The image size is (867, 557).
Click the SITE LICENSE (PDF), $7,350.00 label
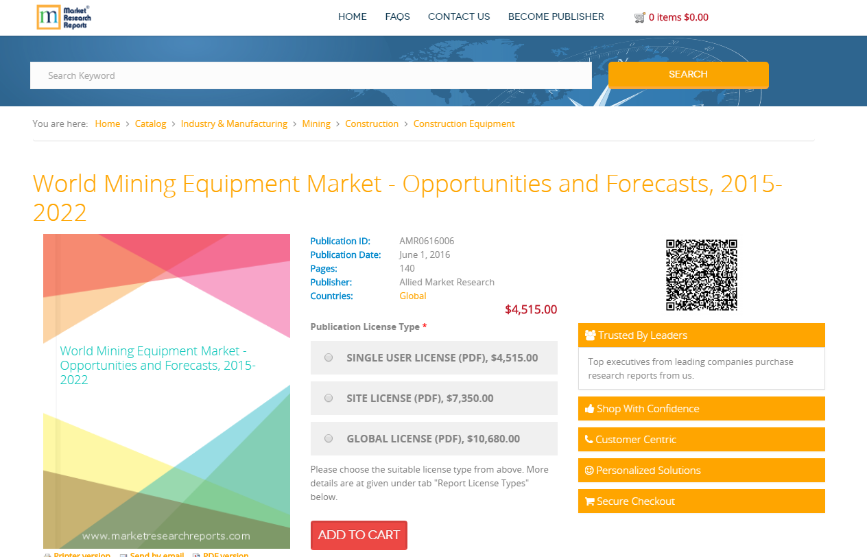coord(420,399)
